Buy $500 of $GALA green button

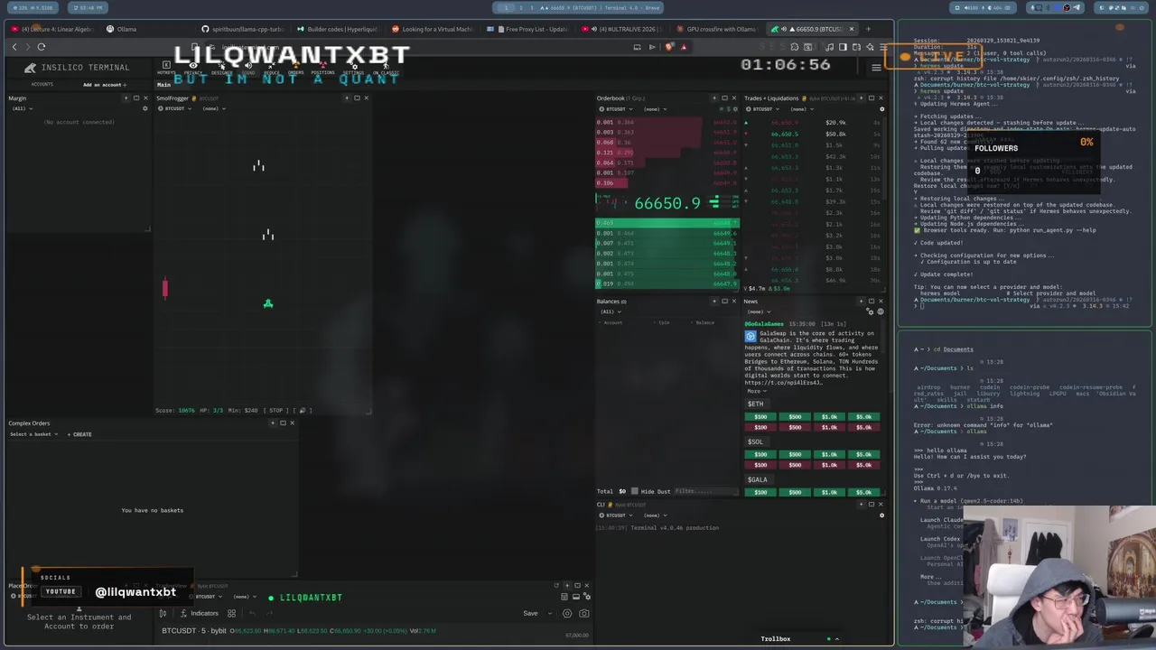point(794,492)
